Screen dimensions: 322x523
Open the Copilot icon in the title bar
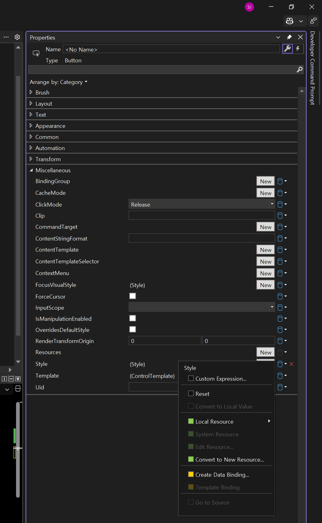[x=290, y=21]
